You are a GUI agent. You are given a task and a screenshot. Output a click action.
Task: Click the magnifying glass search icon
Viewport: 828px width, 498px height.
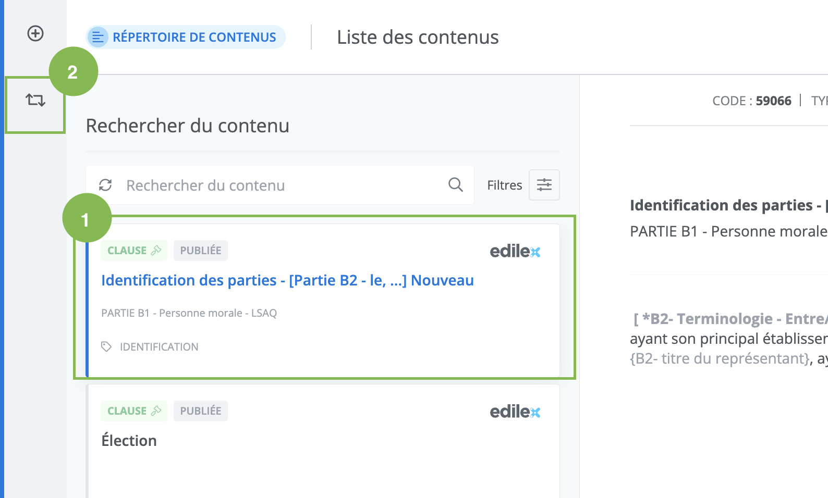(x=455, y=185)
